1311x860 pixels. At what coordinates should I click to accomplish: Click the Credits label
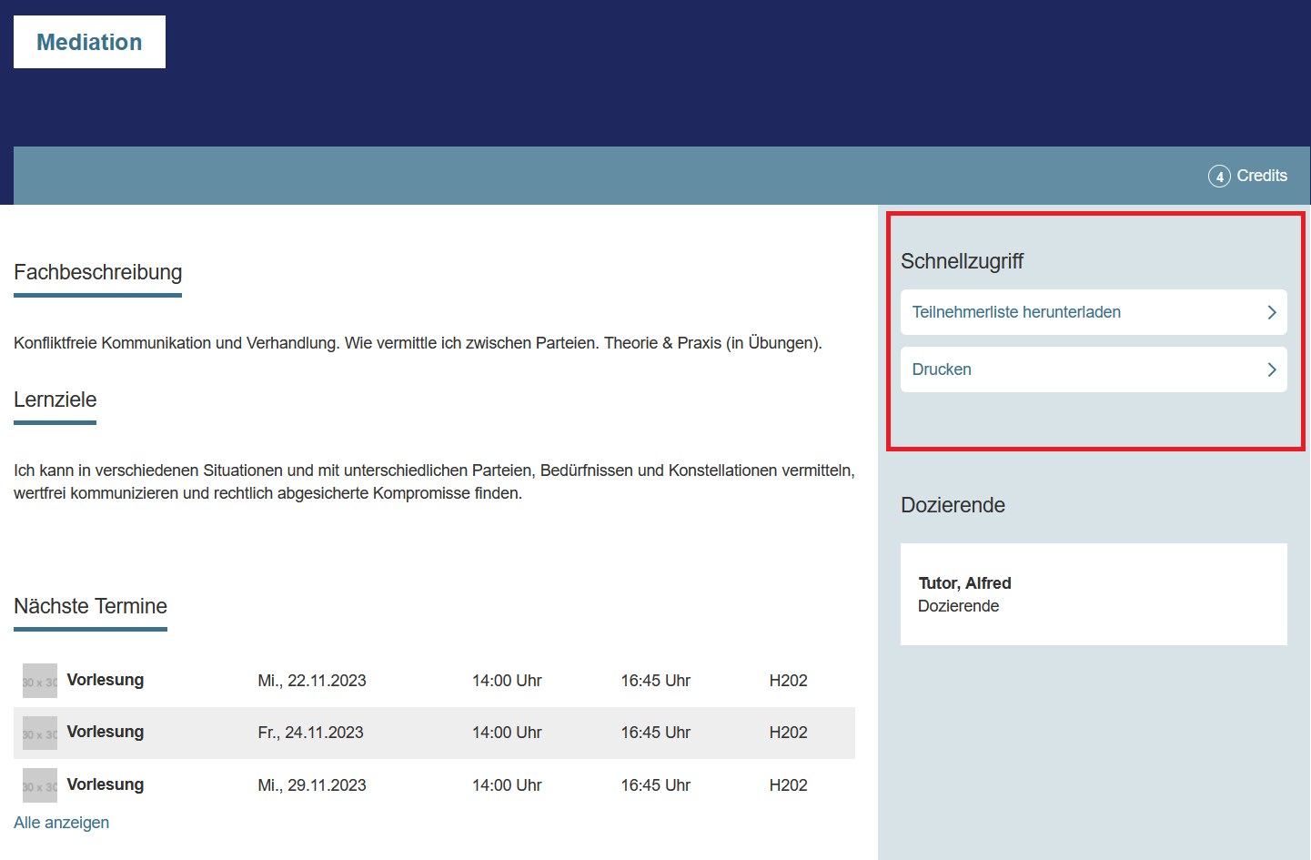(1262, 176)
